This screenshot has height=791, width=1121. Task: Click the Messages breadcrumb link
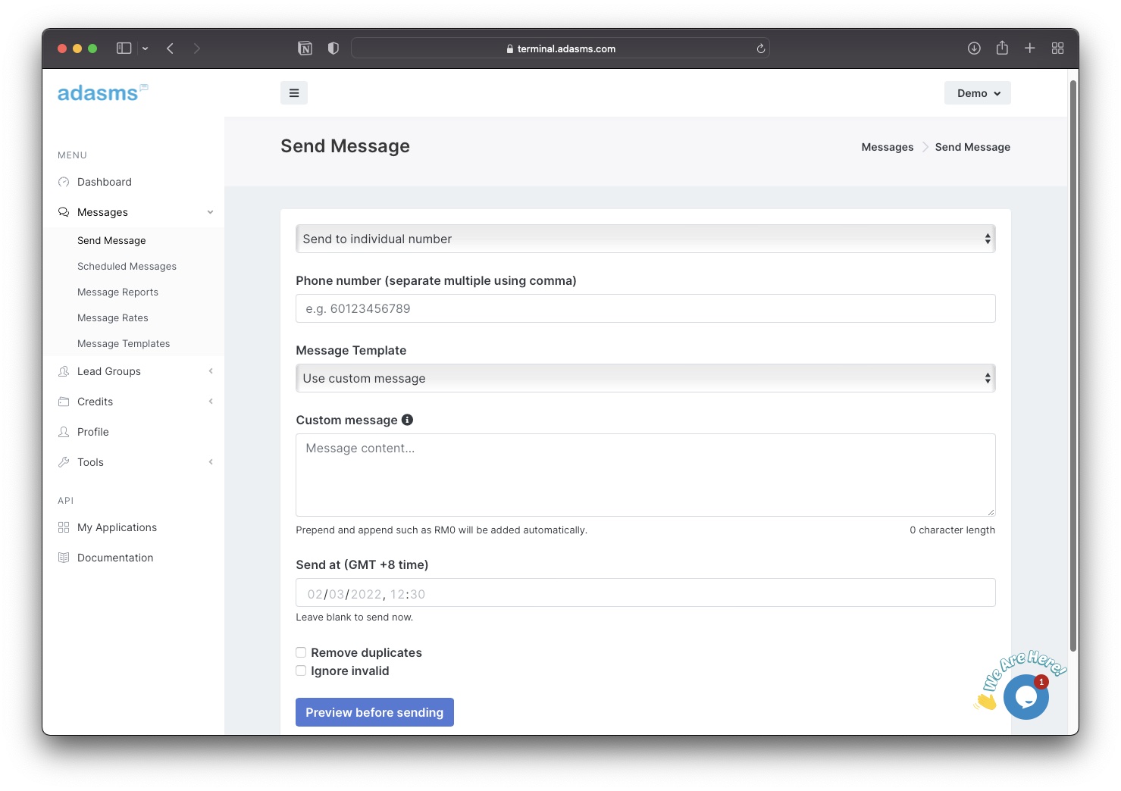click(887, 147)
